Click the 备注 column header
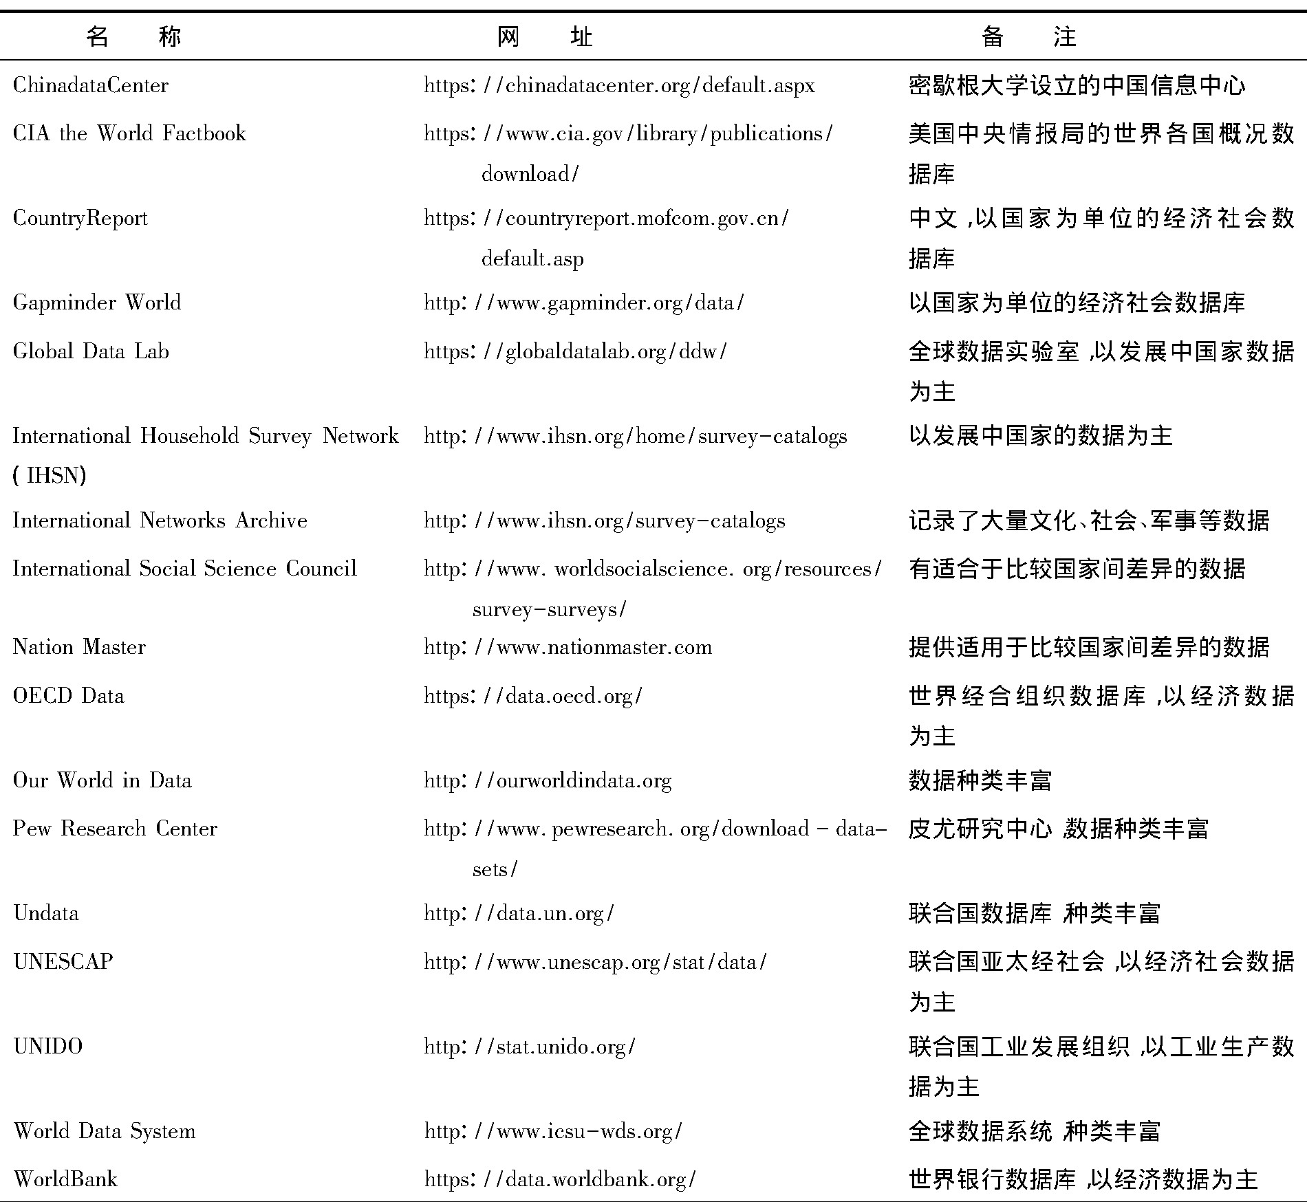1307x1202 pixels. (1028, 36)
